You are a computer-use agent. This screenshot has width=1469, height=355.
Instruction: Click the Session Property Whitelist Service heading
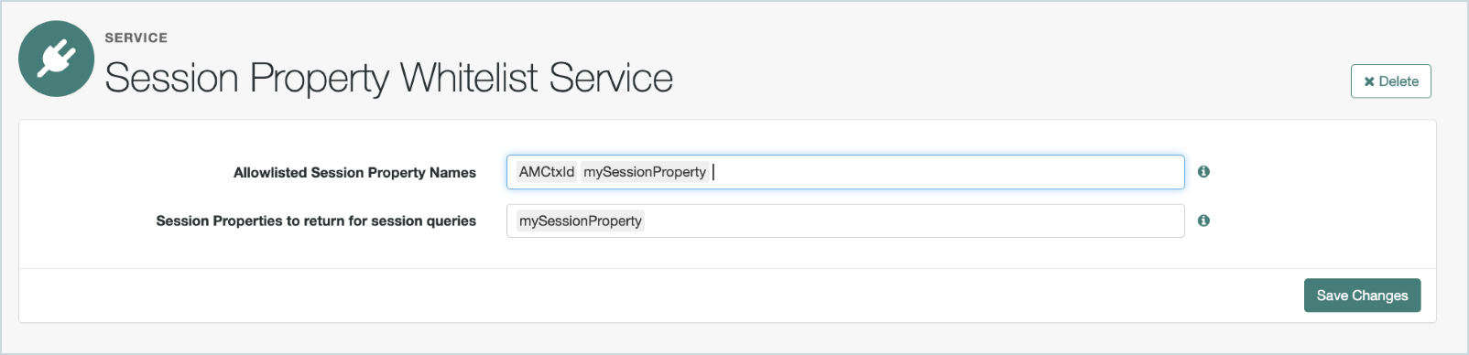pos(388,78)
